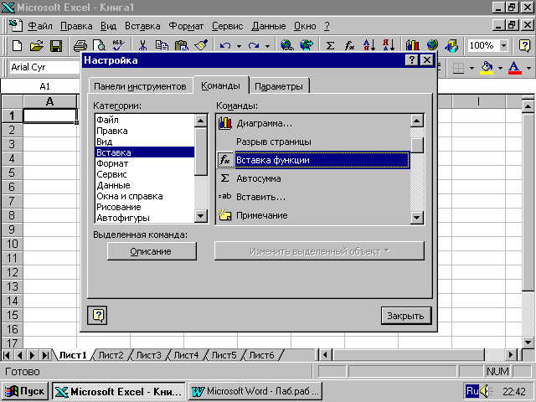Screen dimensions: 536x402
Task: Run the Spelling check icon
Action: point(119,45)
